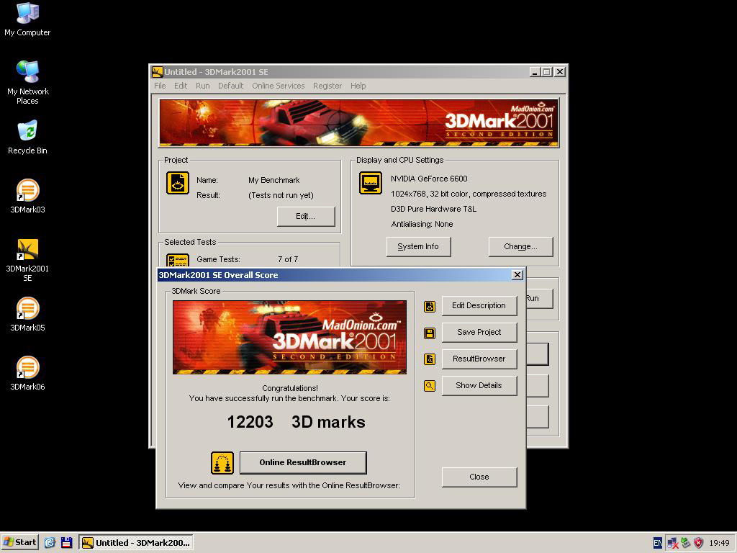
Task: Click the Save Project button
Action: point(479,333)
